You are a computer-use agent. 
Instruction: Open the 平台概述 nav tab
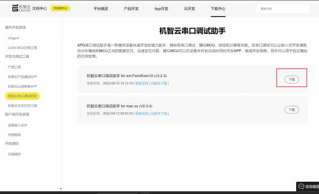coord(100,9)
